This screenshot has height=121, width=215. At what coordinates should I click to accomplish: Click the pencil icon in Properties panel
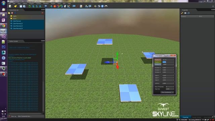point(182,13)
